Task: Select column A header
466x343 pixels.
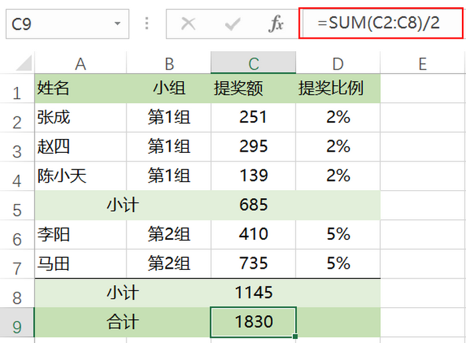Action: 81,64
